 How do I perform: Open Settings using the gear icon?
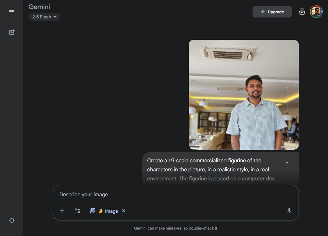pyautogui.click(x=12, y=220)
